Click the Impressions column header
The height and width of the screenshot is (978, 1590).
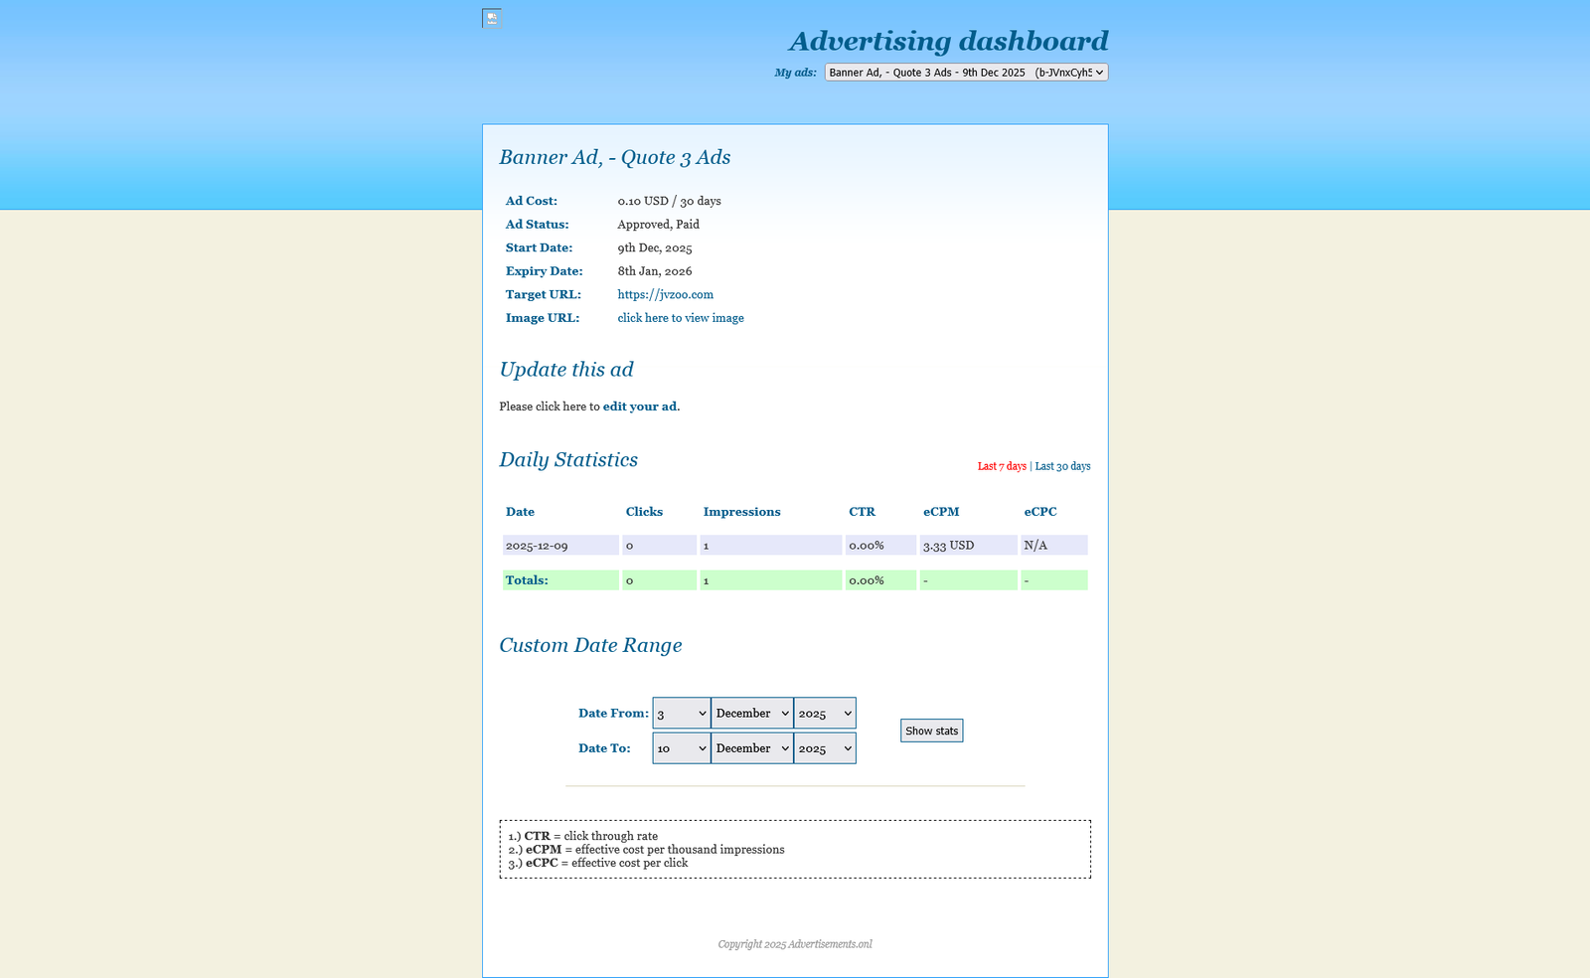pos(741,512)
